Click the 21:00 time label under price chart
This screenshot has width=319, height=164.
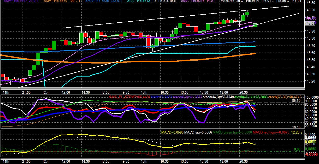click(x=26, y=92)
